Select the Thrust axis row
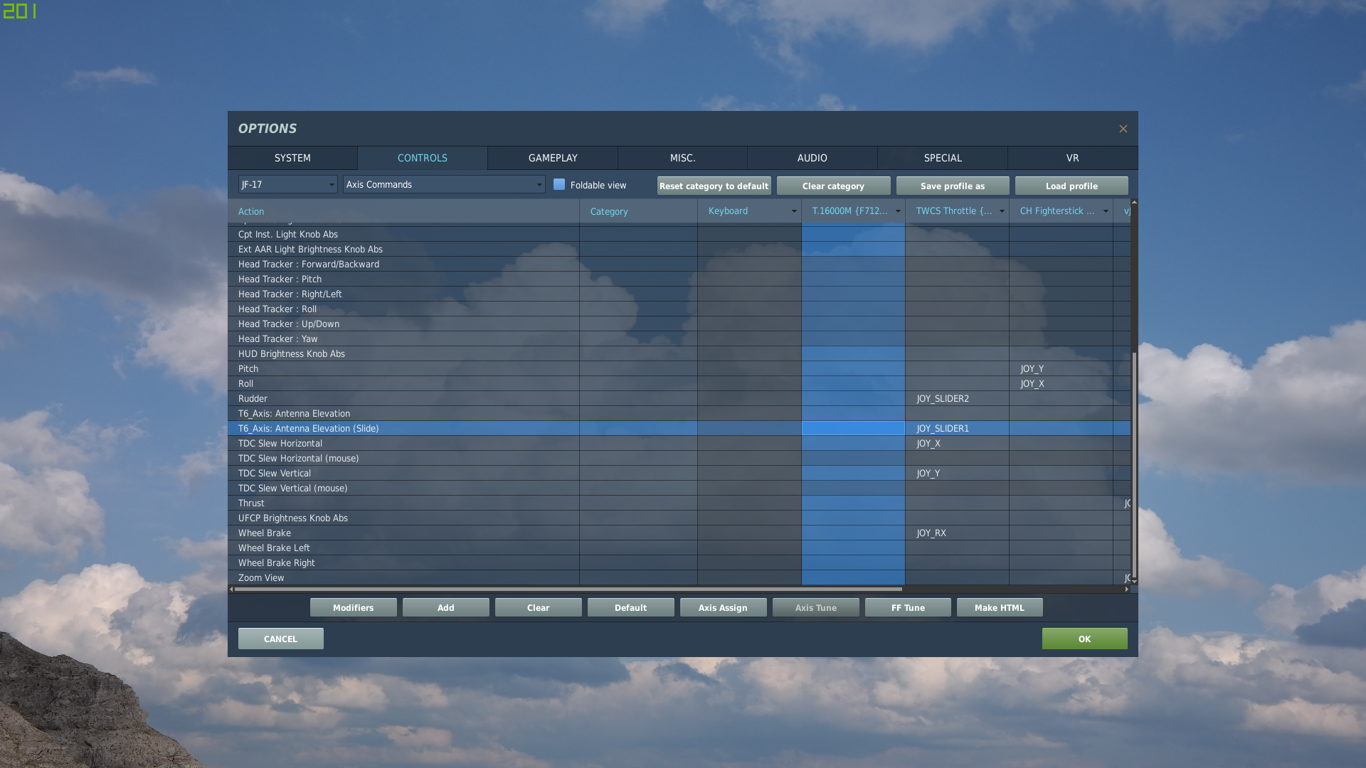Image resolution: width=1366 pixels, height=768 pixels. [x=679, y=503]
